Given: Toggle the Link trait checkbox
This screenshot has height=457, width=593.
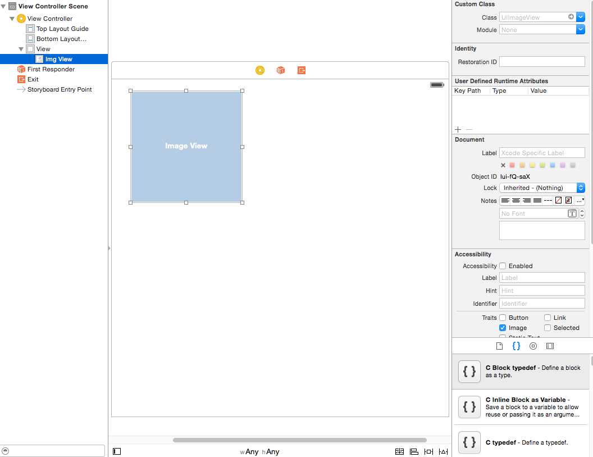Looking at the screenshot, I should [x=548, y=317].
